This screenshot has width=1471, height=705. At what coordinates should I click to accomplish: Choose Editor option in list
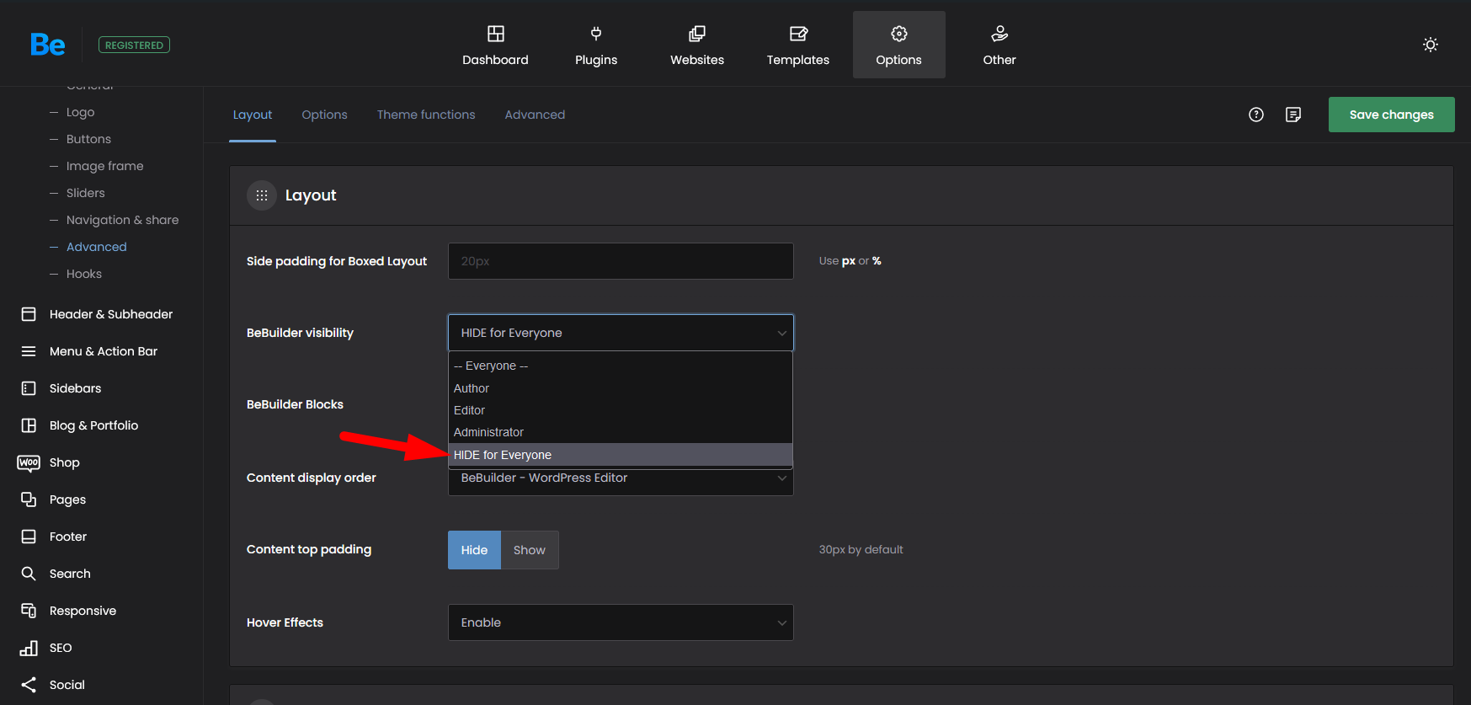pos(621,410)
